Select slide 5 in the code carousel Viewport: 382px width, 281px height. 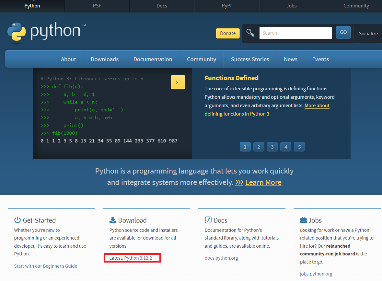tap(299, 147)
